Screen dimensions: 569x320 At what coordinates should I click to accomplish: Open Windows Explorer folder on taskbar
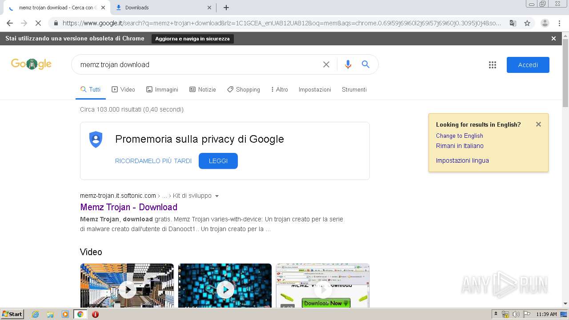tap(50, 314)
